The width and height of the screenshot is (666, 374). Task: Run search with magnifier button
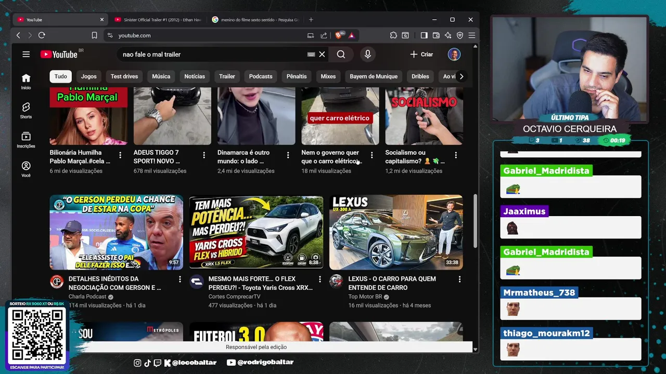[x=341, y=54]
